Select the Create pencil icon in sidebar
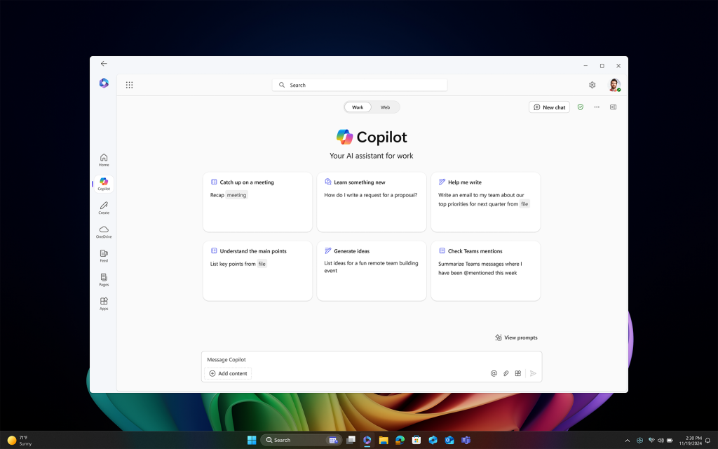 click(x=103, y=207)
